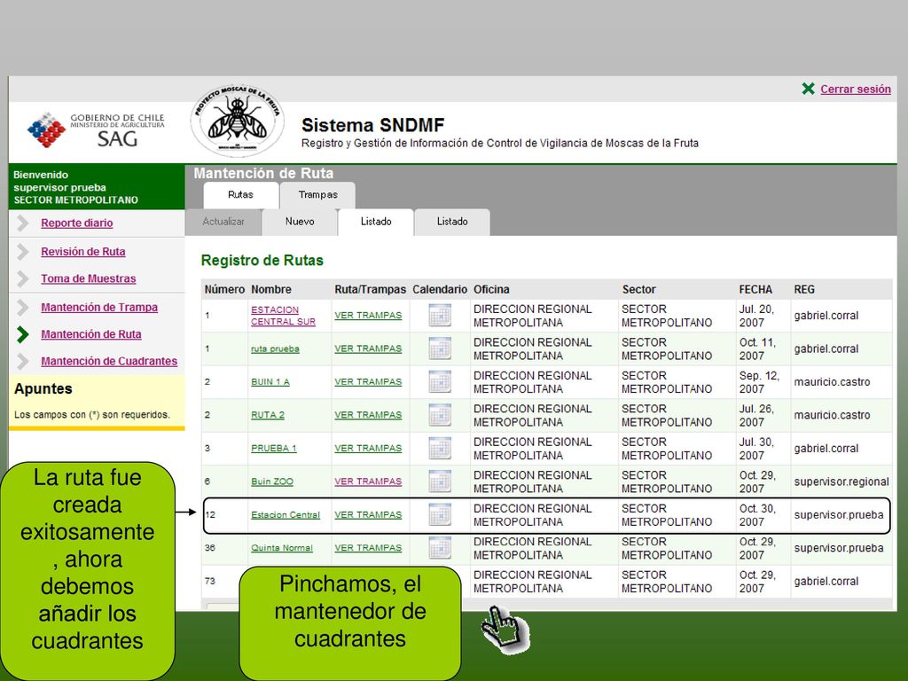Switch to the Rutas tab
The width and height of the screenshot is (908, 681).
point(240,195)
